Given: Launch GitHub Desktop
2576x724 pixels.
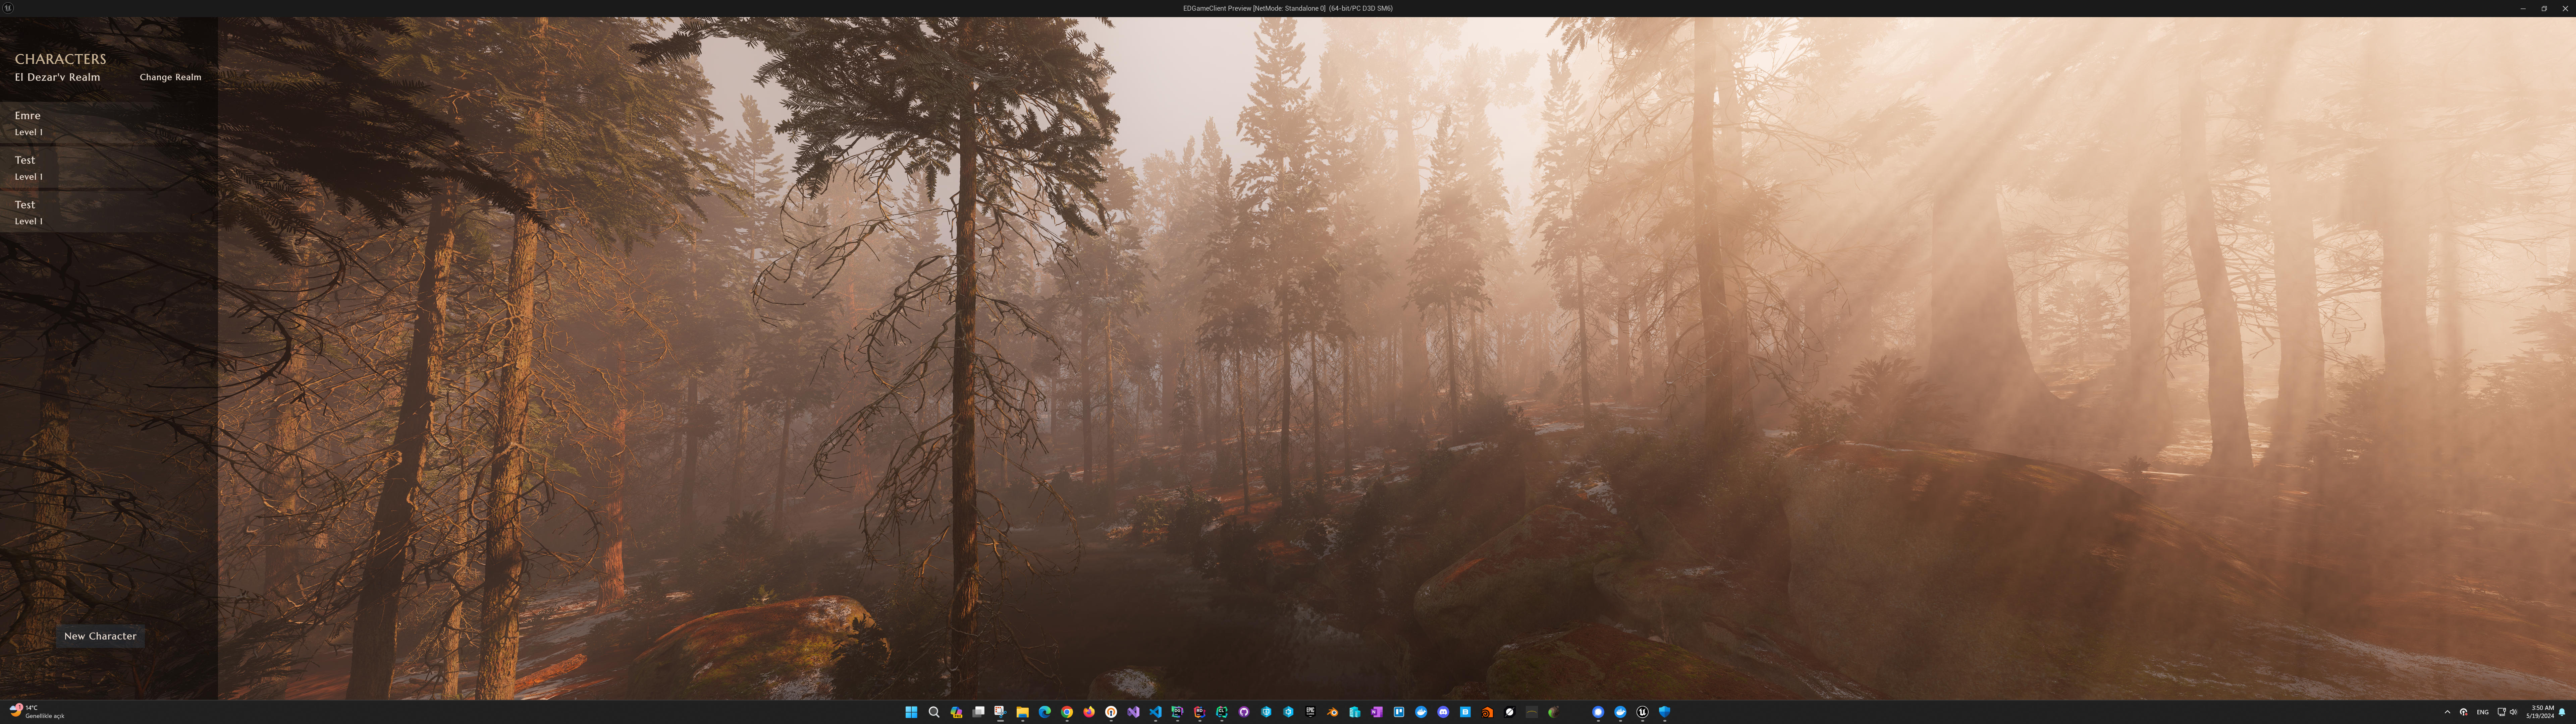Looking at the screenshot, I should pos(1244,712).
